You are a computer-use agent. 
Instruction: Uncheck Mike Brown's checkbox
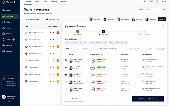coord(66,60)
